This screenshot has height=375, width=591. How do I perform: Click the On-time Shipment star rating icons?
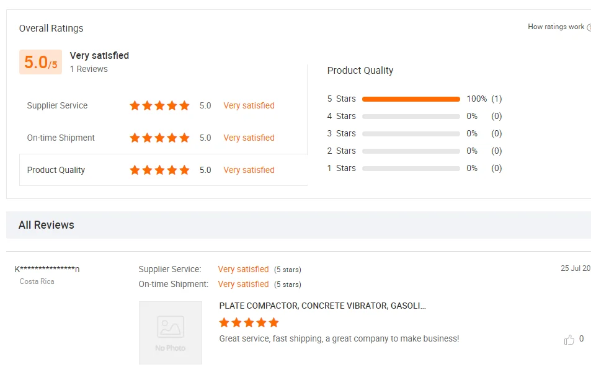(x=159, y=138)
